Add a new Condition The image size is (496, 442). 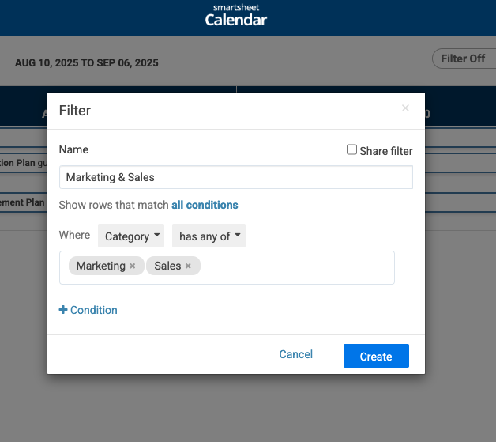coord(88,310)
